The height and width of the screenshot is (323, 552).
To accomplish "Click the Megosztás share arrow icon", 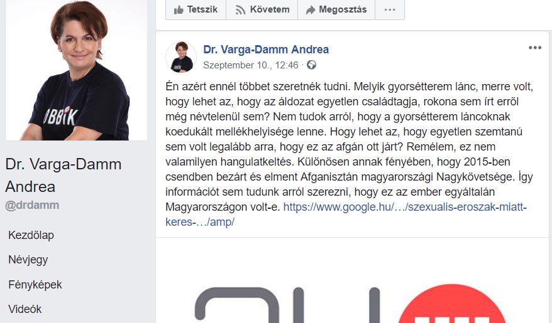I will click(311, 10).
